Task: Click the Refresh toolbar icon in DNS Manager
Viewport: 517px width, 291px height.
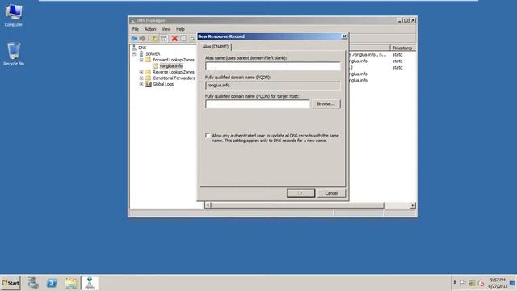Action: [x=192, y=38]
